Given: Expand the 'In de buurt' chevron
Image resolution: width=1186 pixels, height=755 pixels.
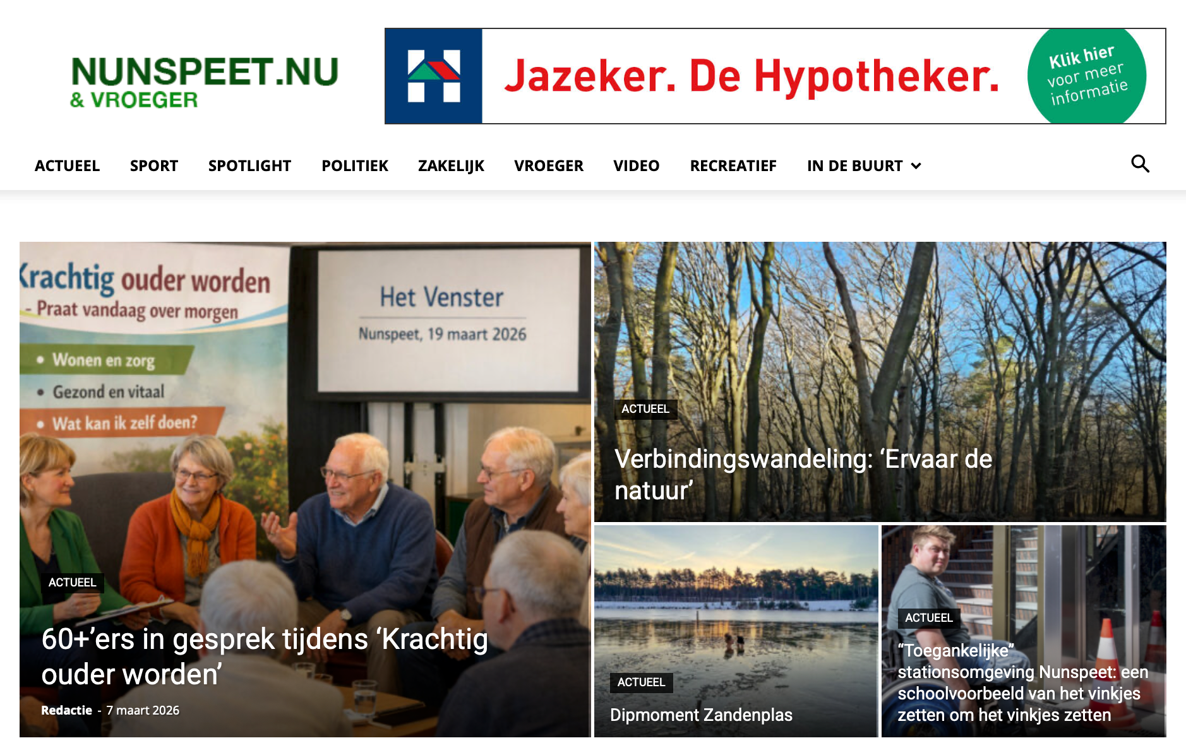Looking at the screenshot, I should [916, 166].
